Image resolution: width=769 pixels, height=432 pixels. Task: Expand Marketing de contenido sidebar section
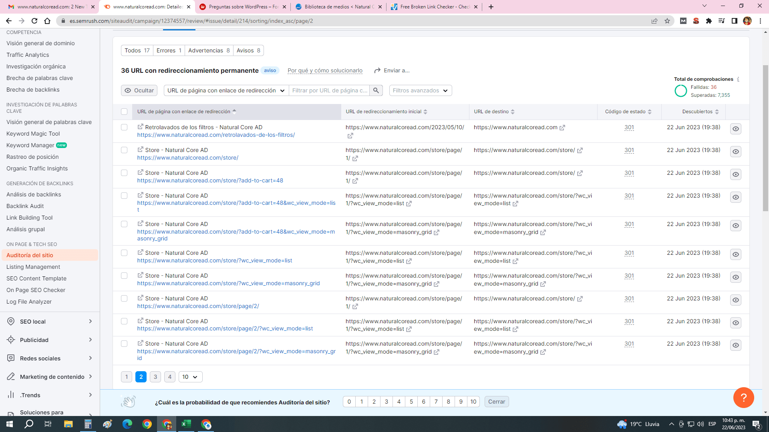(x=50, y=377)
